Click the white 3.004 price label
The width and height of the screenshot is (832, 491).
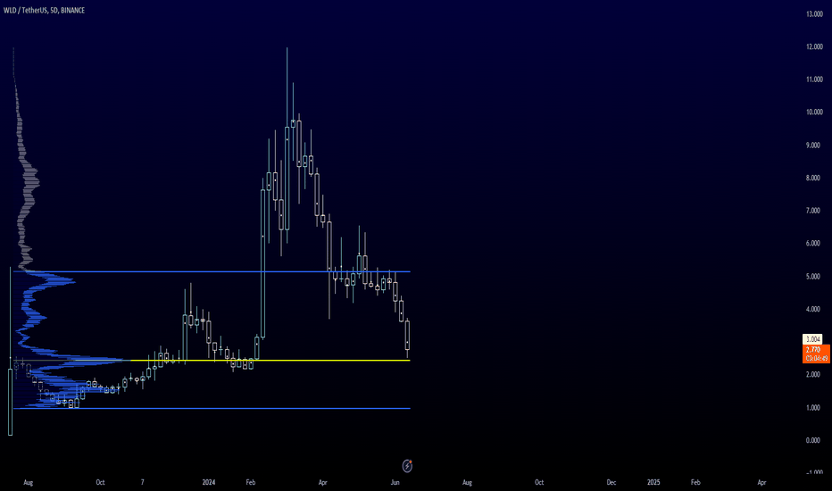click(813, 339)
